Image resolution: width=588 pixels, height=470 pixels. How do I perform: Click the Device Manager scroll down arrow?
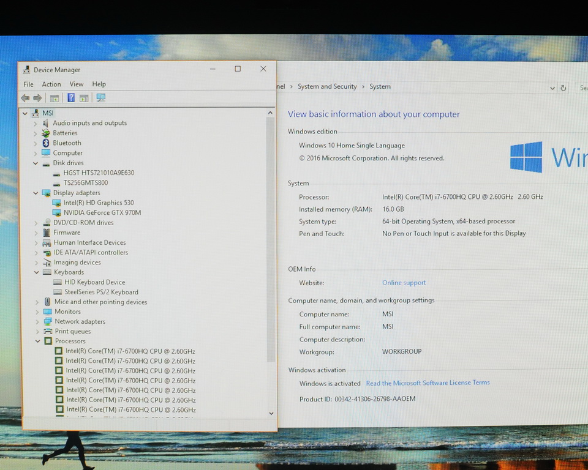tap(271, 414)
